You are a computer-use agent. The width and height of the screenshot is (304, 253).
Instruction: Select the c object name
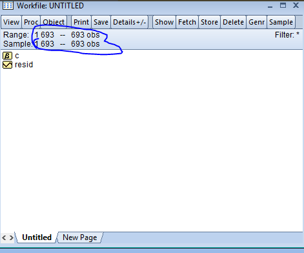click(x=17, y=56)
